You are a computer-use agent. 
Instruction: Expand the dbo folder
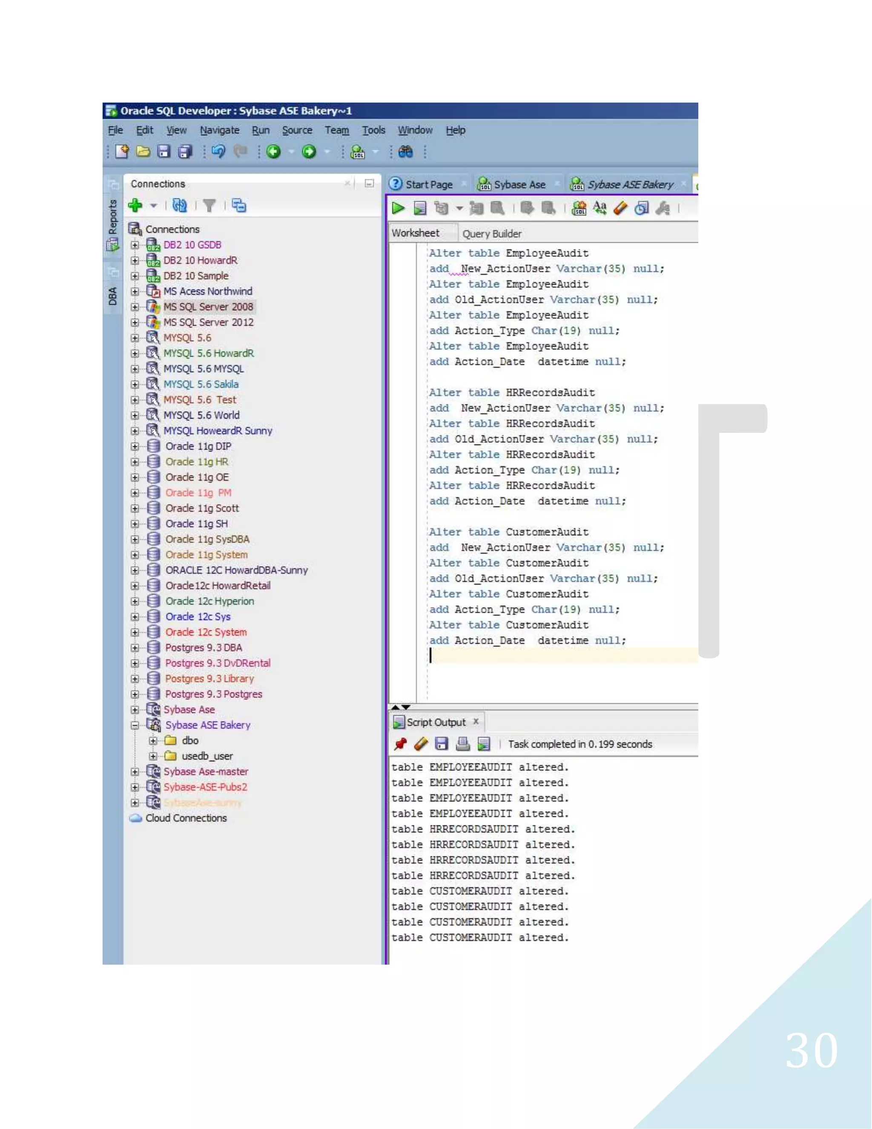coord(153,741)
